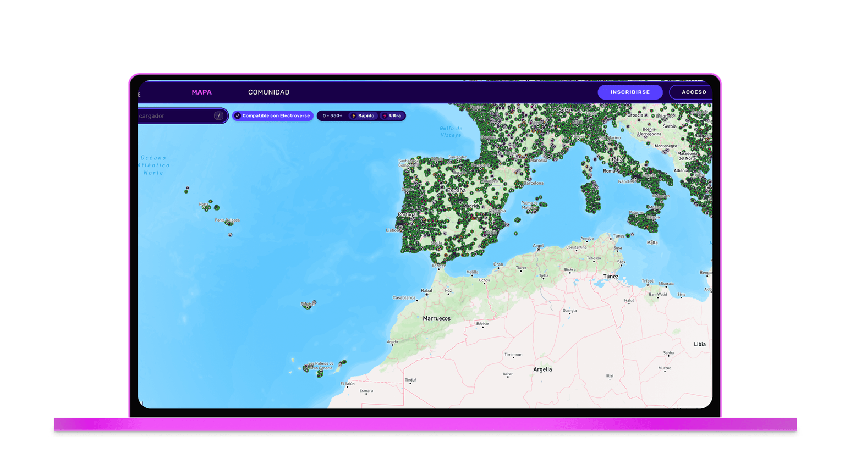Screen dimensions: 845x475
Task: Select the charger marker on Lanzarote island
Action: [344, 362]
